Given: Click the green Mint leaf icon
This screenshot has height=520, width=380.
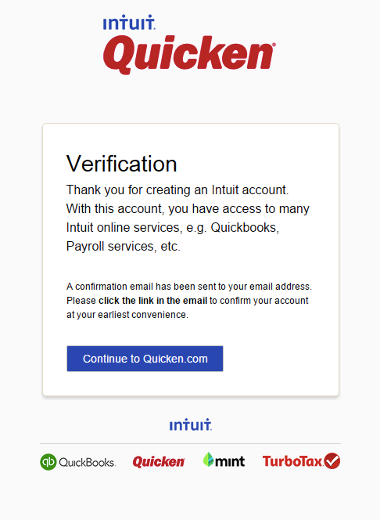Looking at the screenshot, I should 208,460.
